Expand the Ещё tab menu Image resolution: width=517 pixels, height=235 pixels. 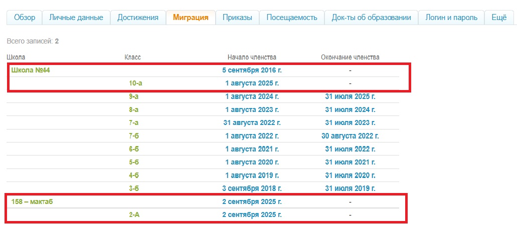pyautogui.click(x=498, y=17)
